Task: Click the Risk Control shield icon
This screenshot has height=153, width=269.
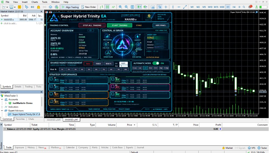Action: coord(134,53)
